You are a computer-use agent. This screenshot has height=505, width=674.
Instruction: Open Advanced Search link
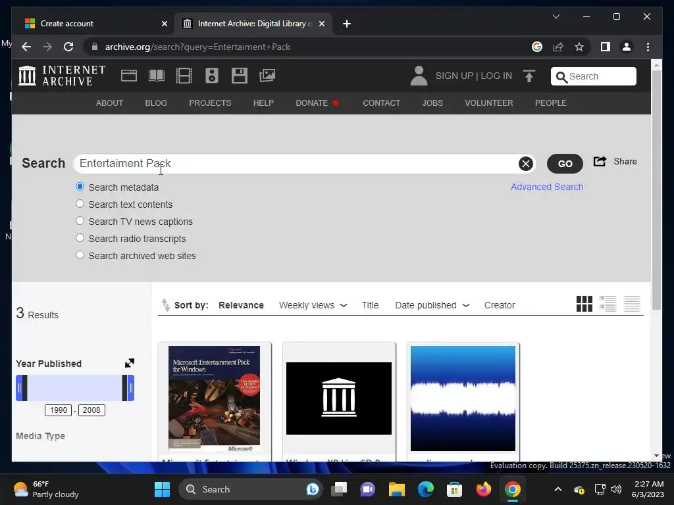coord(547,187)
